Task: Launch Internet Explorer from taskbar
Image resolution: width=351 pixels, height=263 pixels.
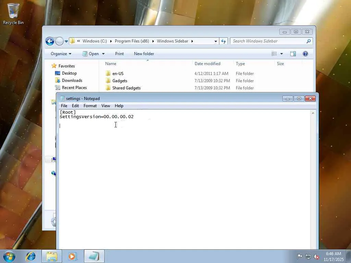Action: pyautogui.click(x=31, y=256)
